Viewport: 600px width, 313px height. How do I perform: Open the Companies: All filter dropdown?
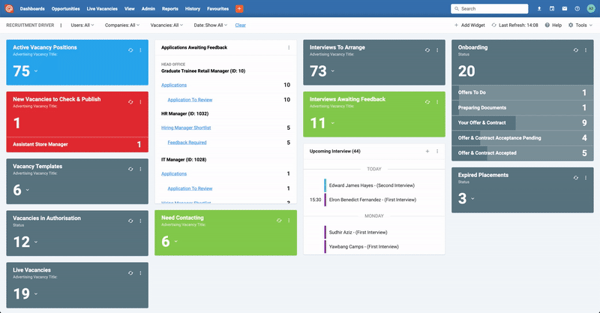[122, 26]
